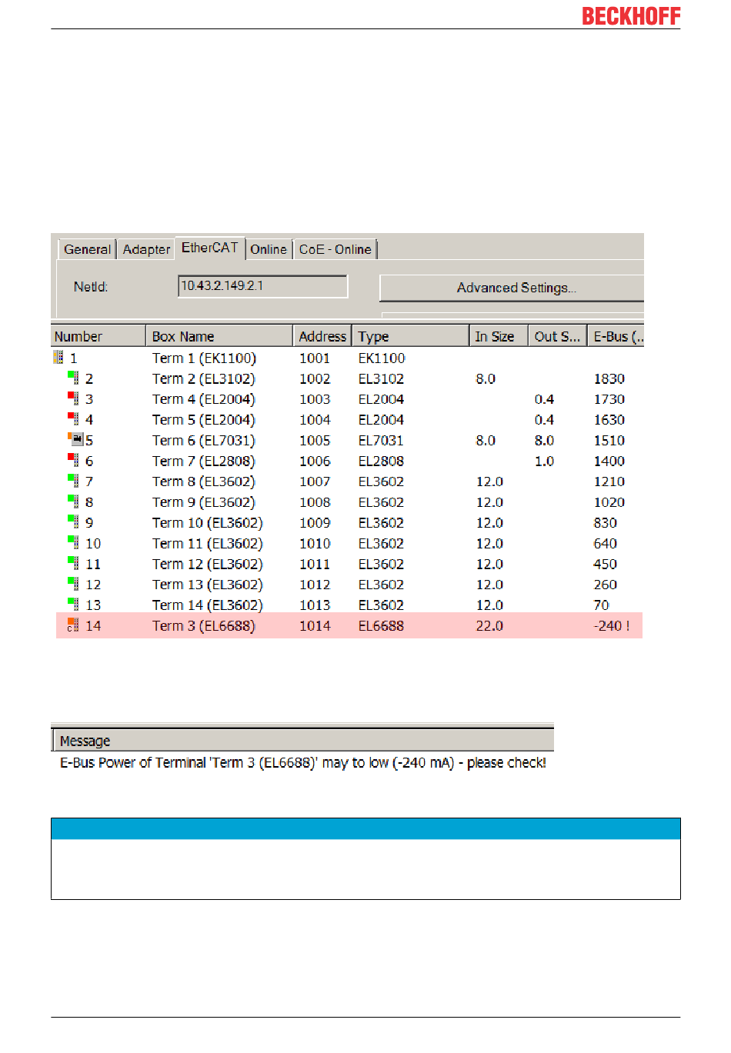Select row Term 11 (EL3602)
The width and height of the screenshot is (731, 1053).
click(348, 543)
